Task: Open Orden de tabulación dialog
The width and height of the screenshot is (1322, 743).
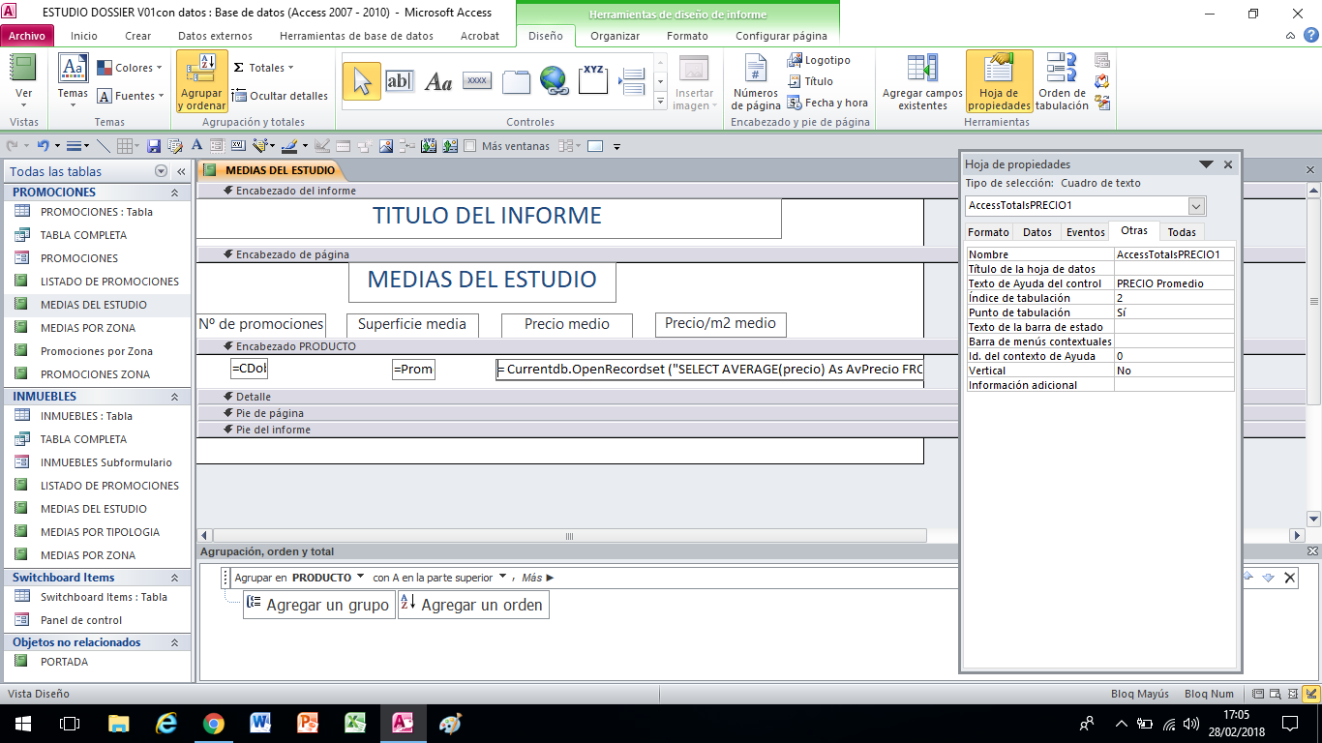Action: click(x=1062, y=82)
